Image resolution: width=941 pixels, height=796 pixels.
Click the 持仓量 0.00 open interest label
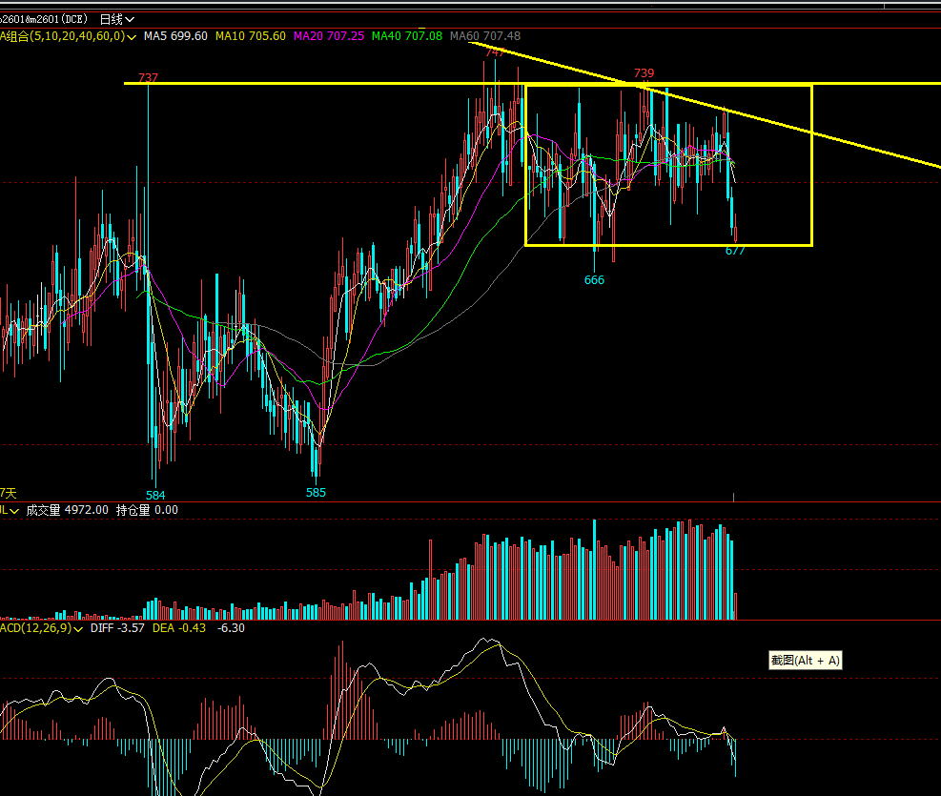[x=147, y=511]
